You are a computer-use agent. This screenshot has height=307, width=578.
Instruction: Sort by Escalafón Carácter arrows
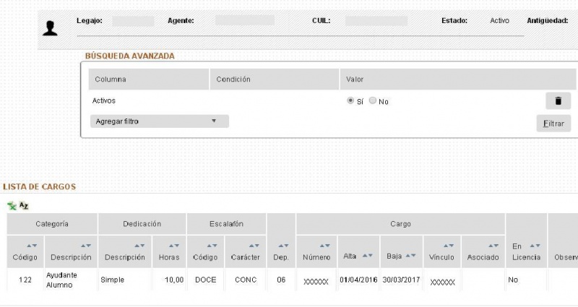coord(254,246)
